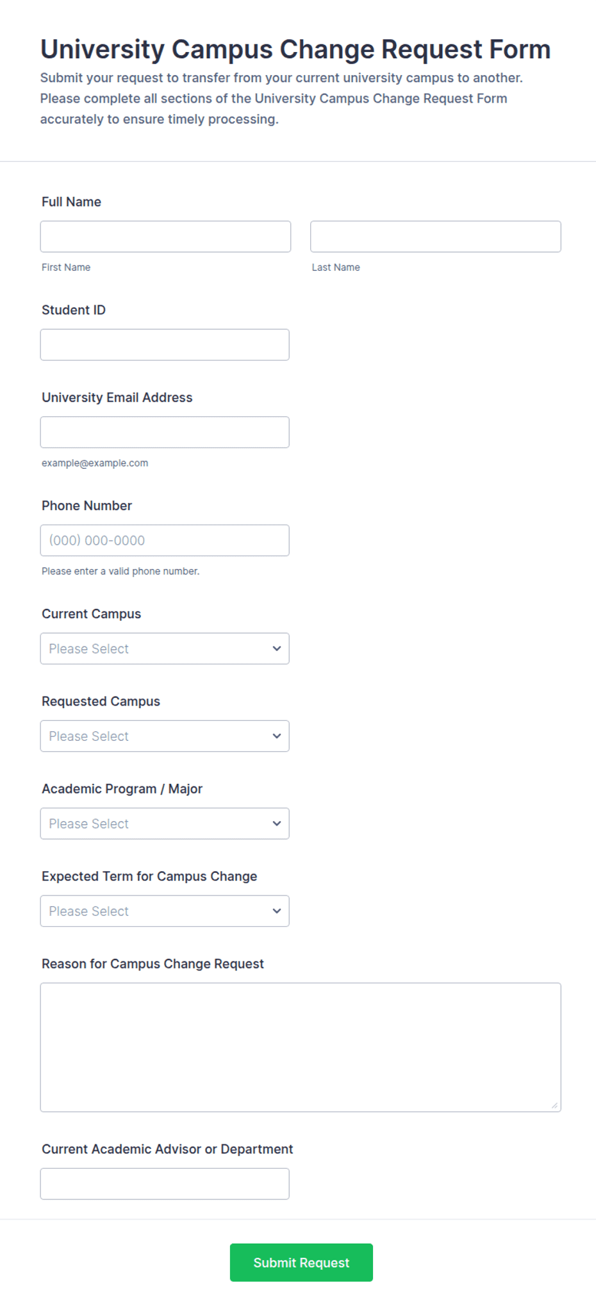
Task: Select the University Email Address field
Action: point(165,432)
